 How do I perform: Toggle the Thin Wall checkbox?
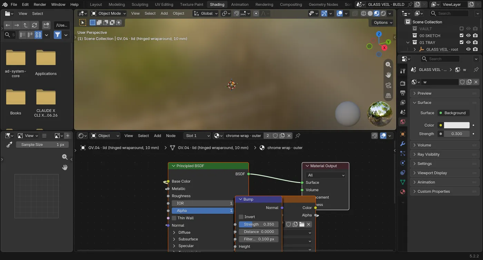(x=174, y=218)
